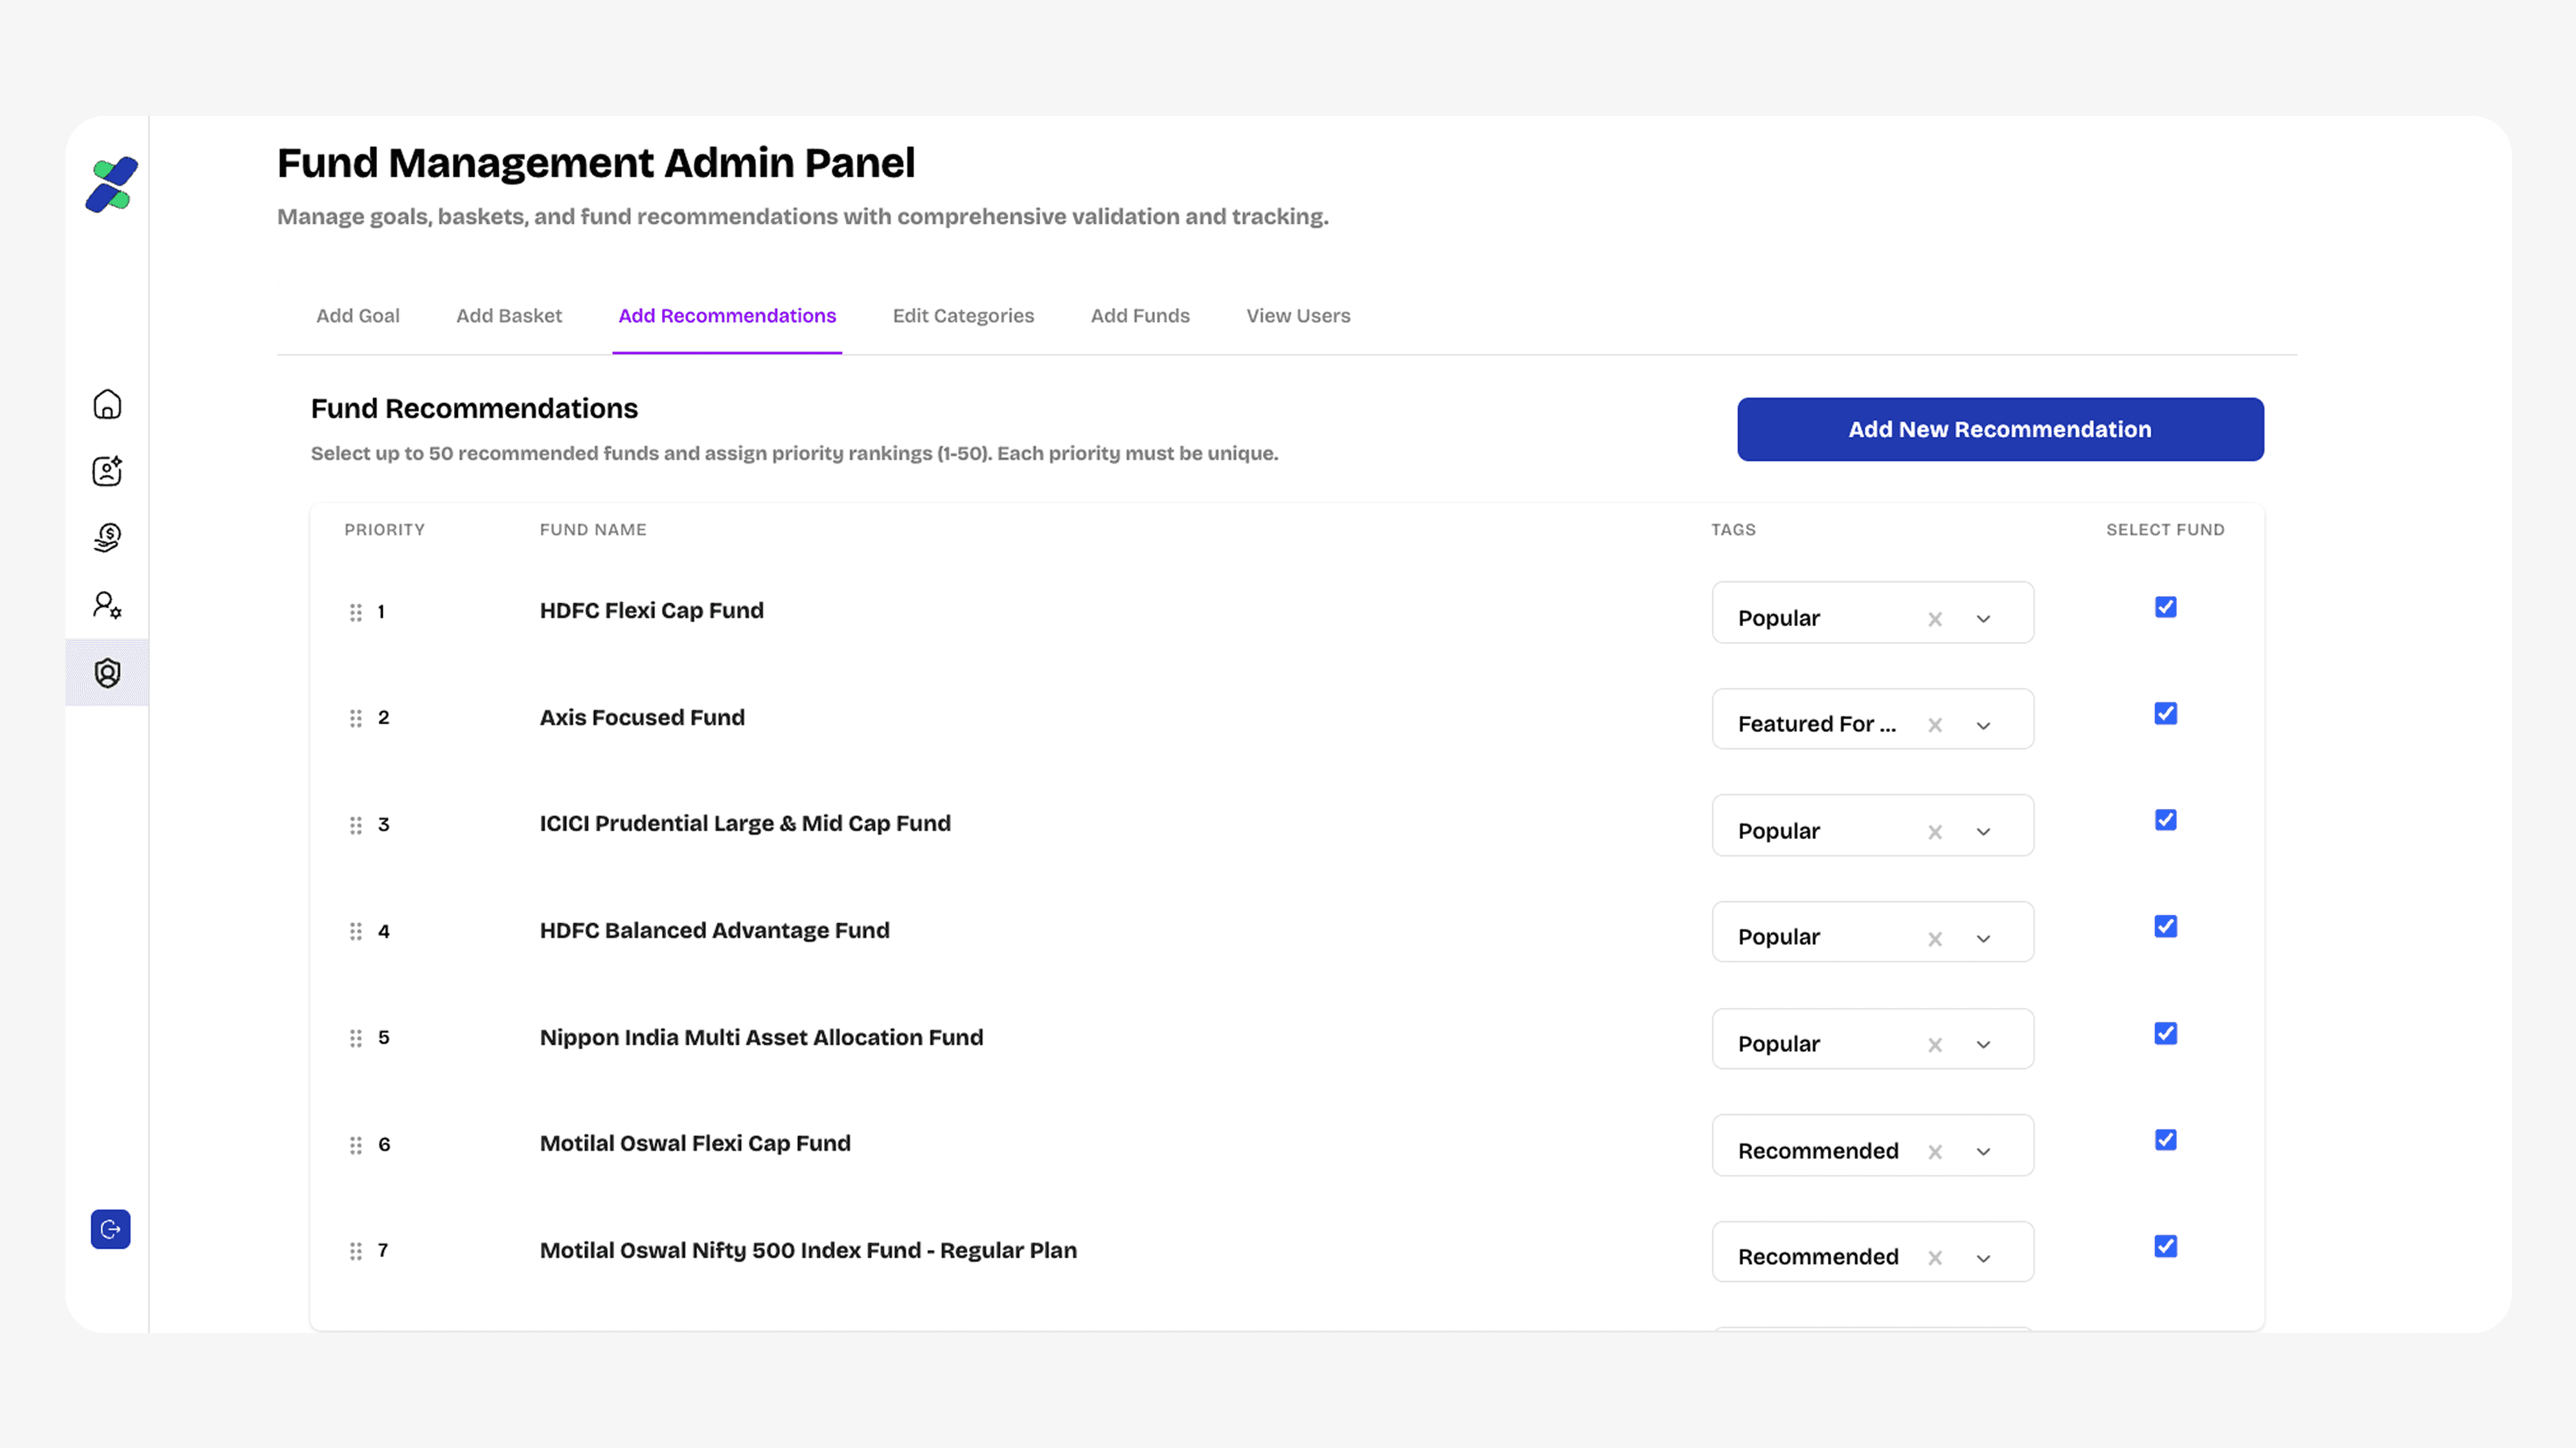This screenshot has width=2576, height=1448.
Task: Deselect Motilal Oswal Flexi Cap Fund checkbox
Action: click(x=2165, y=1141)
